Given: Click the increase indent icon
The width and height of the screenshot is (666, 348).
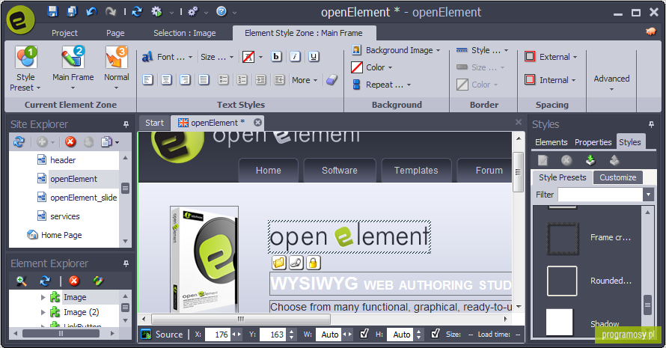Looking at the screenshot, I should click(260, 79).
